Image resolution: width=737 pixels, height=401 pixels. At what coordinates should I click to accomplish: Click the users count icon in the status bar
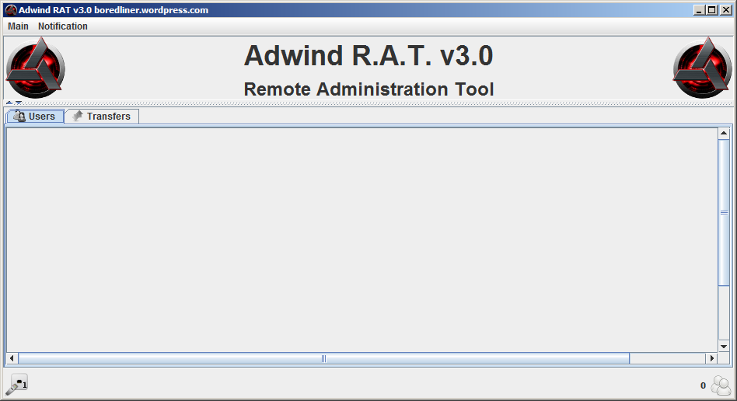(x=721, y=385)
